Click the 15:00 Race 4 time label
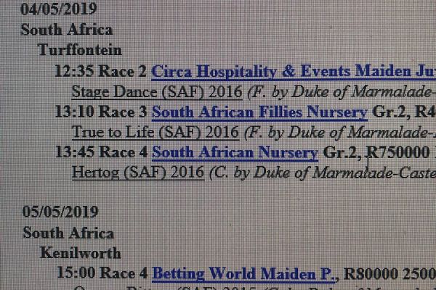The height and width of the screenshot is (290, 436). point(102,273)
